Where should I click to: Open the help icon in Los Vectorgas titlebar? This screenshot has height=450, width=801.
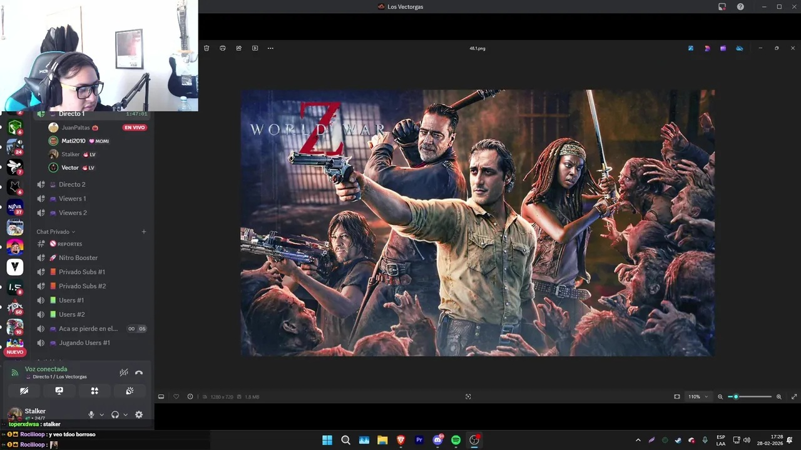click(x=740, y=7)
